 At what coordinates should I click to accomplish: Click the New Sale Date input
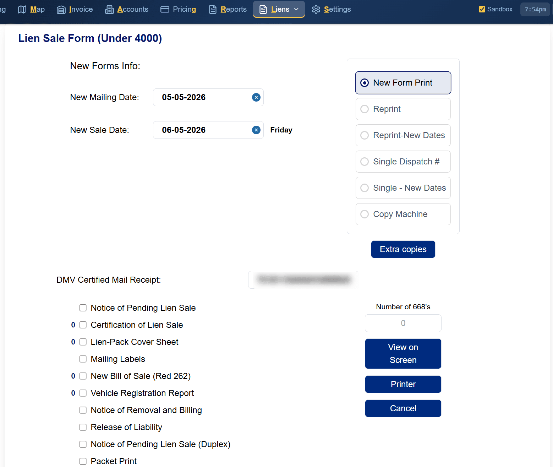[x=208, y=130]
